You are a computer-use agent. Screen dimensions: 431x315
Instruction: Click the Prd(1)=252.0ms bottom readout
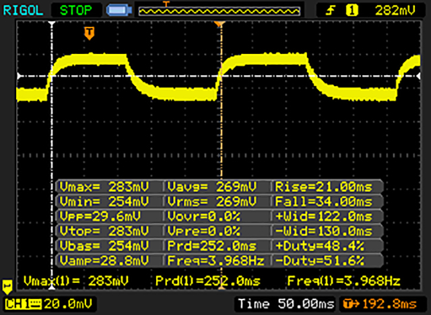207,280
